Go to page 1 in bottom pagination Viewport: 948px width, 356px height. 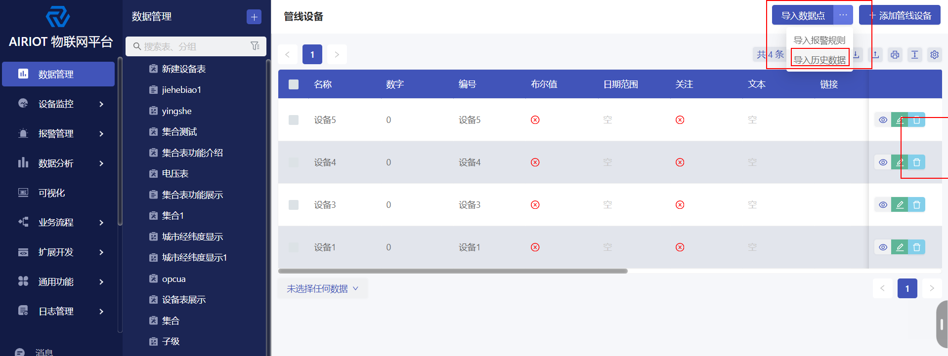[907, 288]
